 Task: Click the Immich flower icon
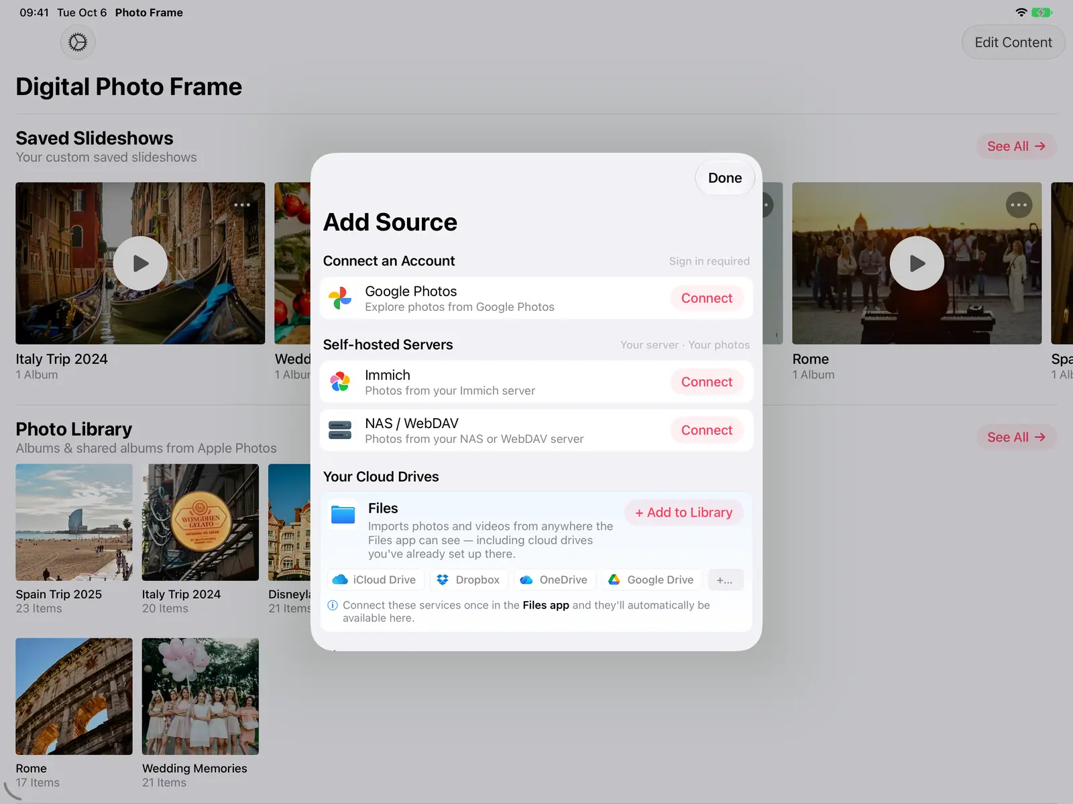[x=340, y=382]
